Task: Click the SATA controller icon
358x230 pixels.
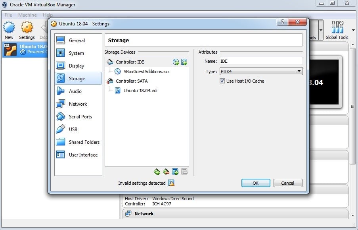Action: coord(110,81)
